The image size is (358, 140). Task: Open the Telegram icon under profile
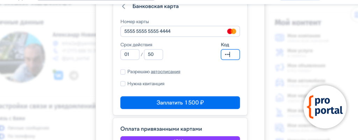[73, 75]
